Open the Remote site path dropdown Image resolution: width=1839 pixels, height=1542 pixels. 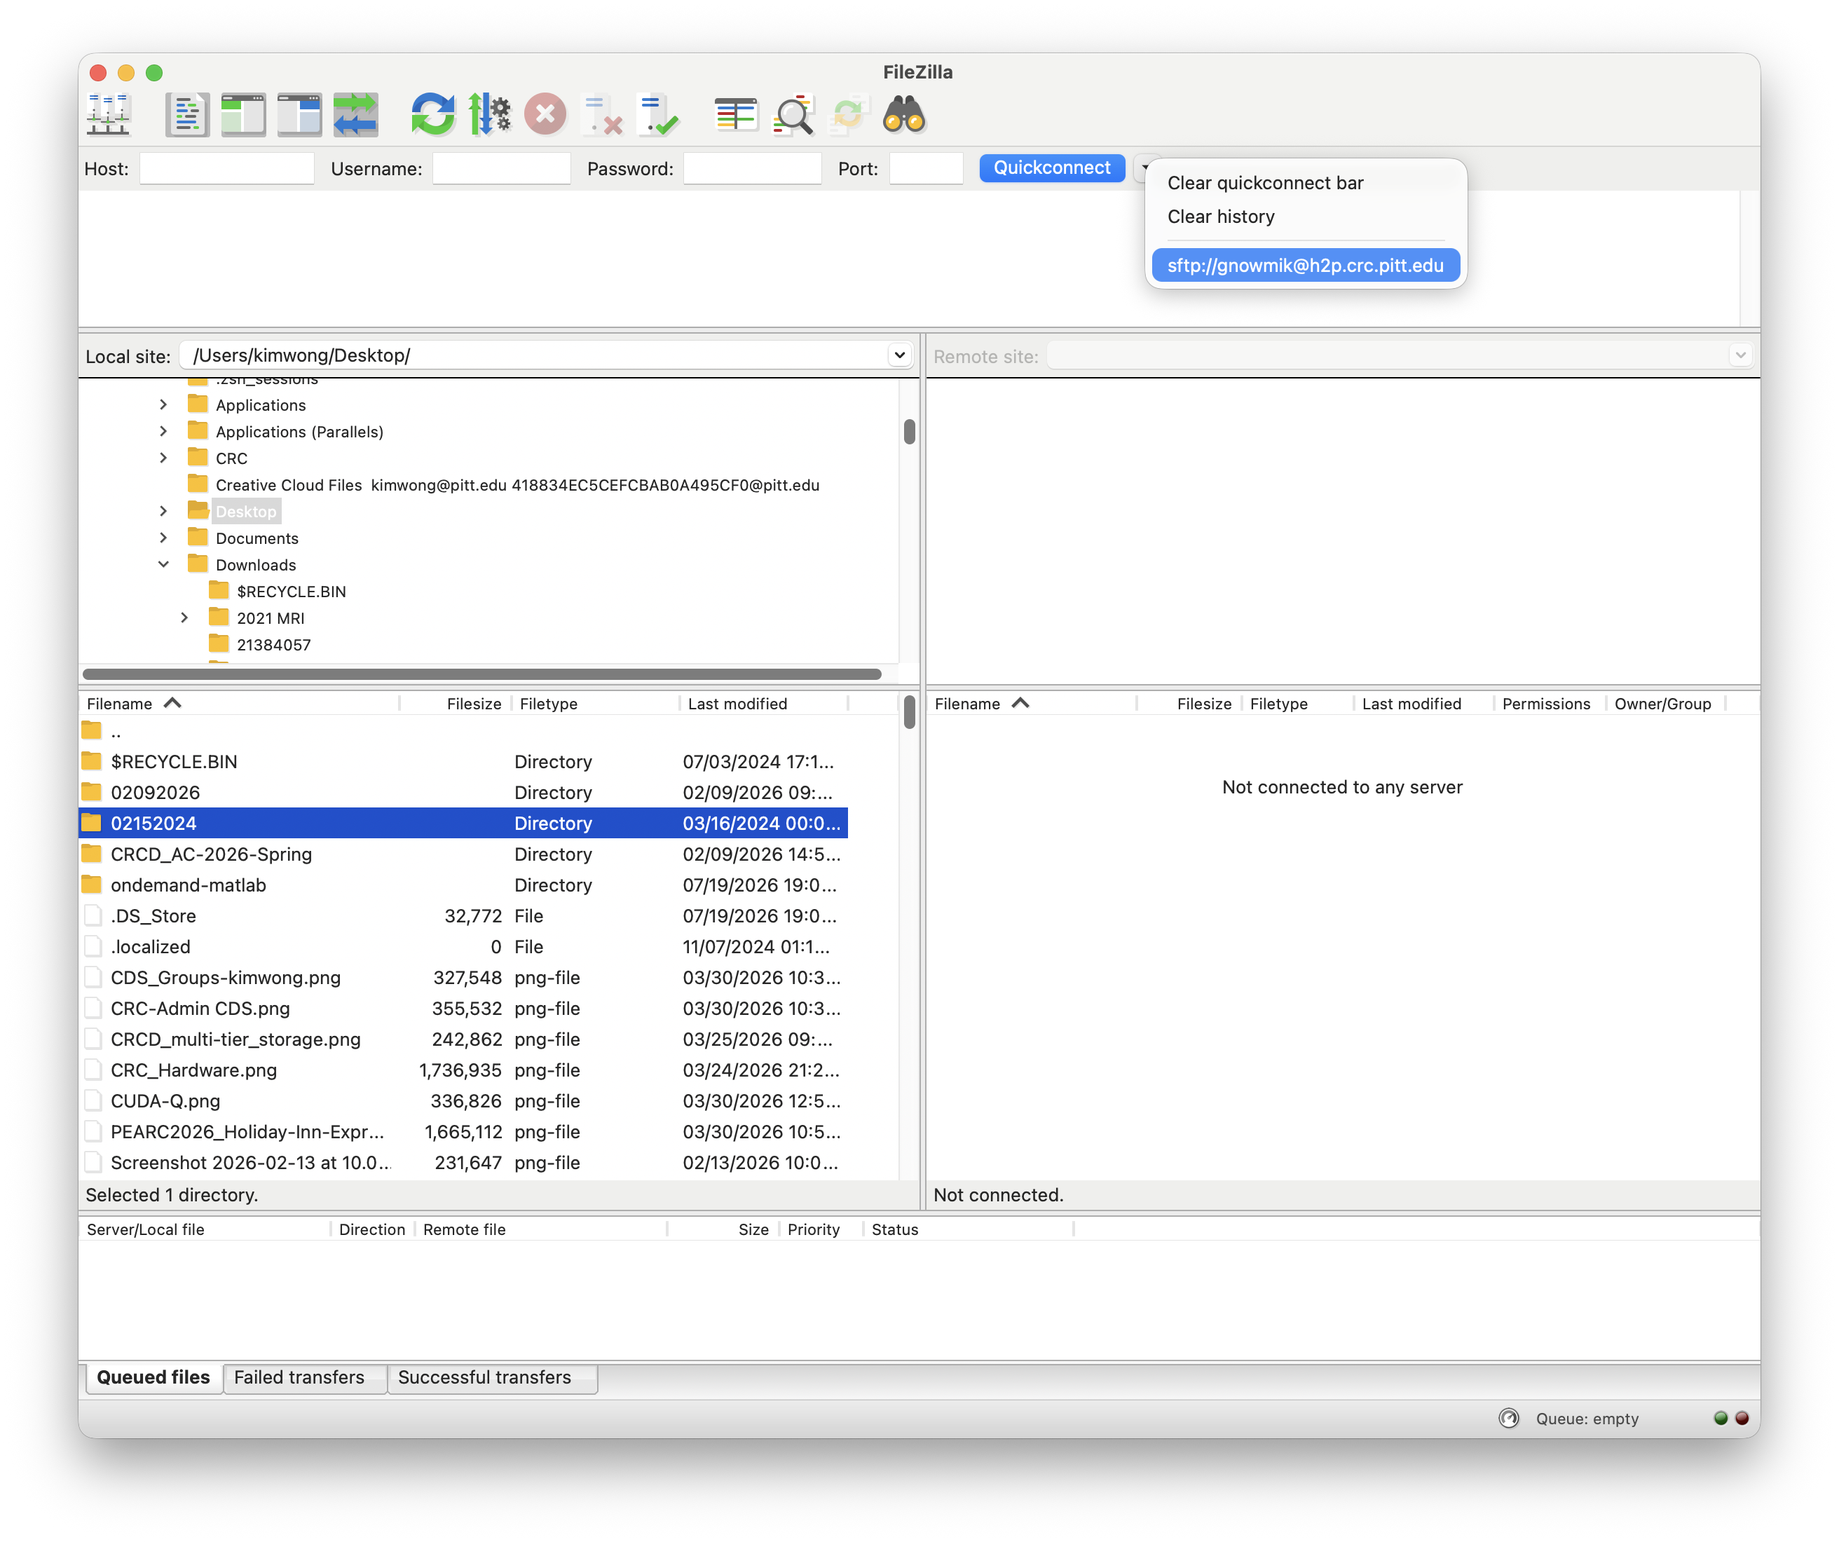(1740, 355)
